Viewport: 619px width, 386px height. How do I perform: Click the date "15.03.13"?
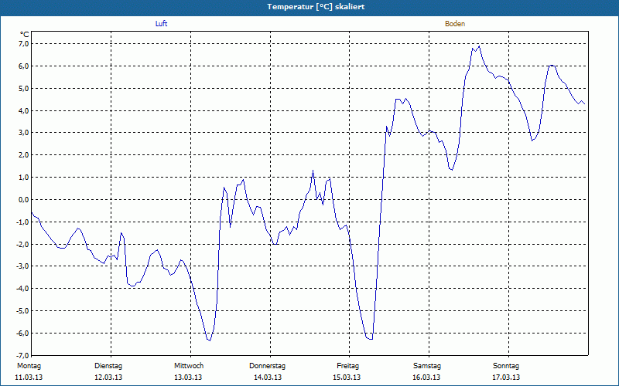click(x=347, y=378)
